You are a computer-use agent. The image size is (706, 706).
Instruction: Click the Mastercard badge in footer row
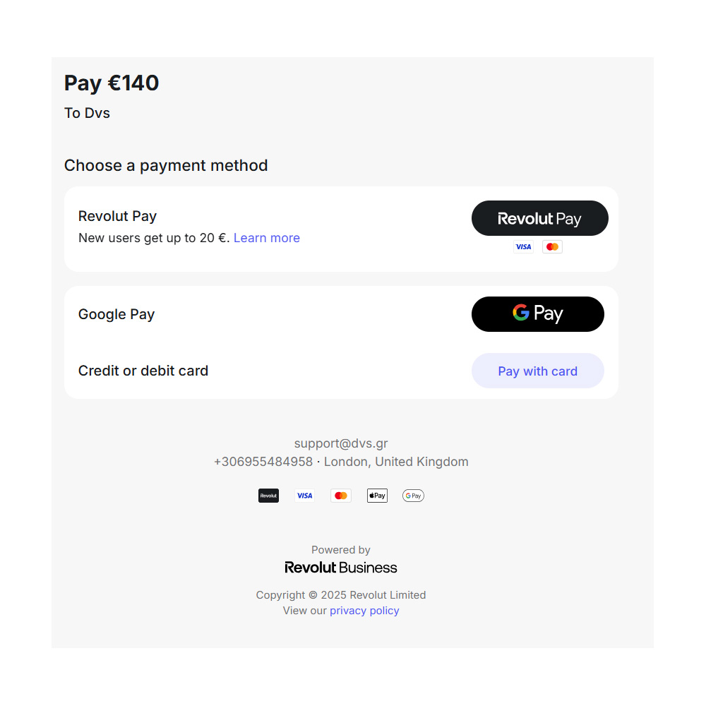(341, 496)
